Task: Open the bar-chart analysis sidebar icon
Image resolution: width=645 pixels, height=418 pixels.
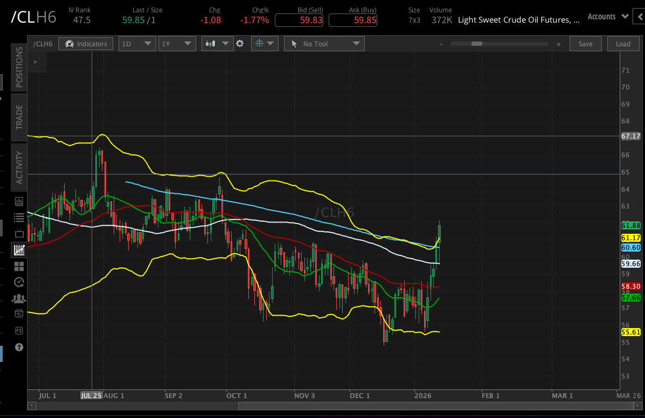Action: pos(19,201)
